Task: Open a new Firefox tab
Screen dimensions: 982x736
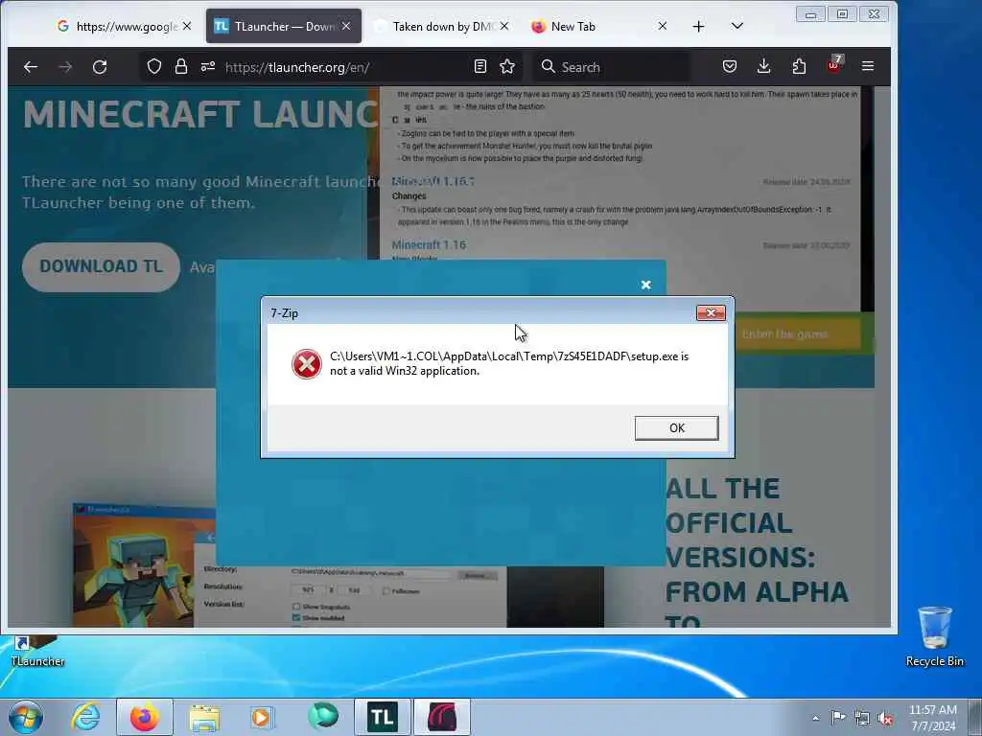Action: pos(698,26)
